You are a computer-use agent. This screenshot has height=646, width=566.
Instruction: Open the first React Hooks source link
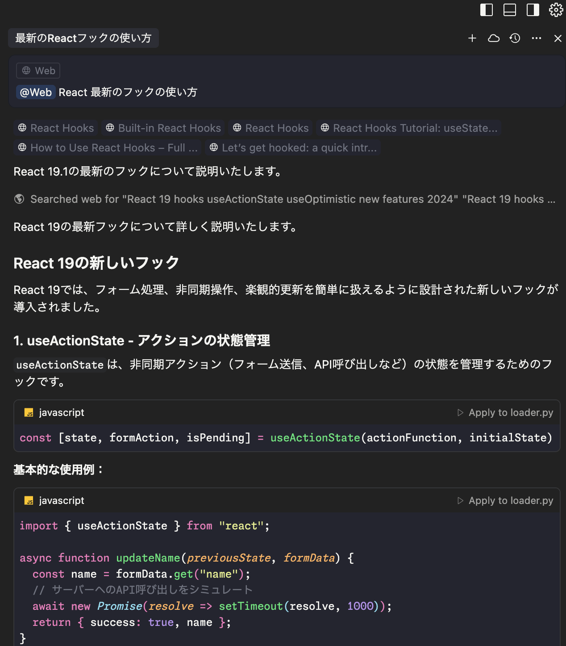click(56, 128)
